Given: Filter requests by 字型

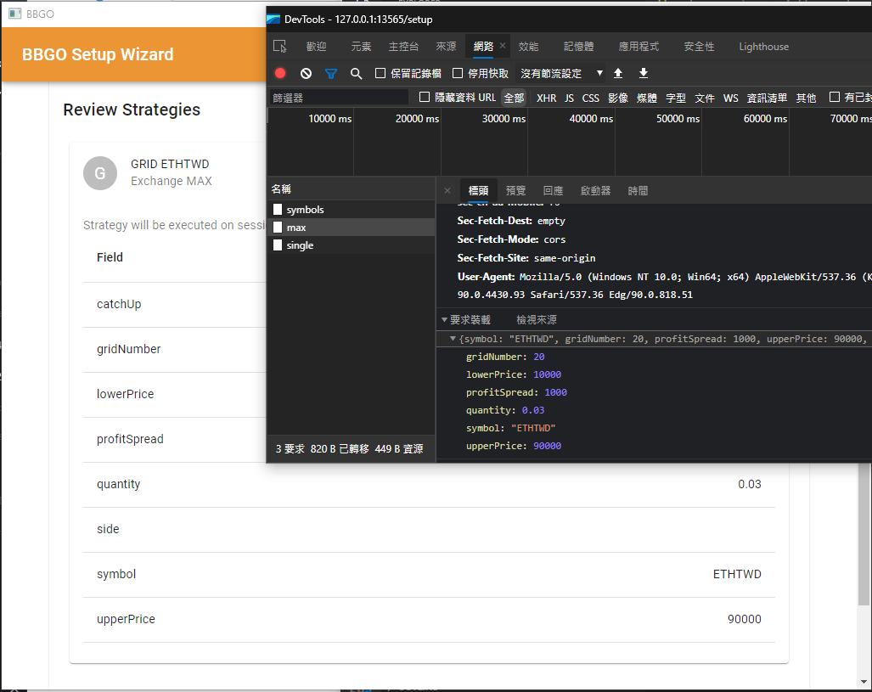Looking at the screenshot, I should [676, 98].
